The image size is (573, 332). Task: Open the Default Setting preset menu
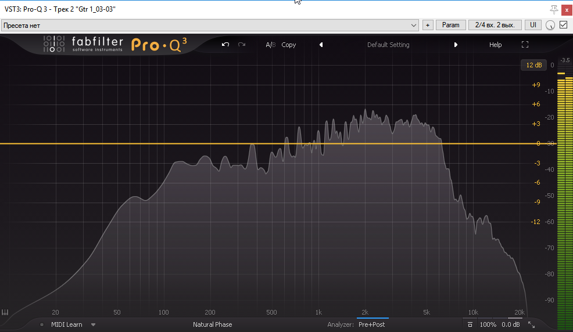click(x=388, y=45)
